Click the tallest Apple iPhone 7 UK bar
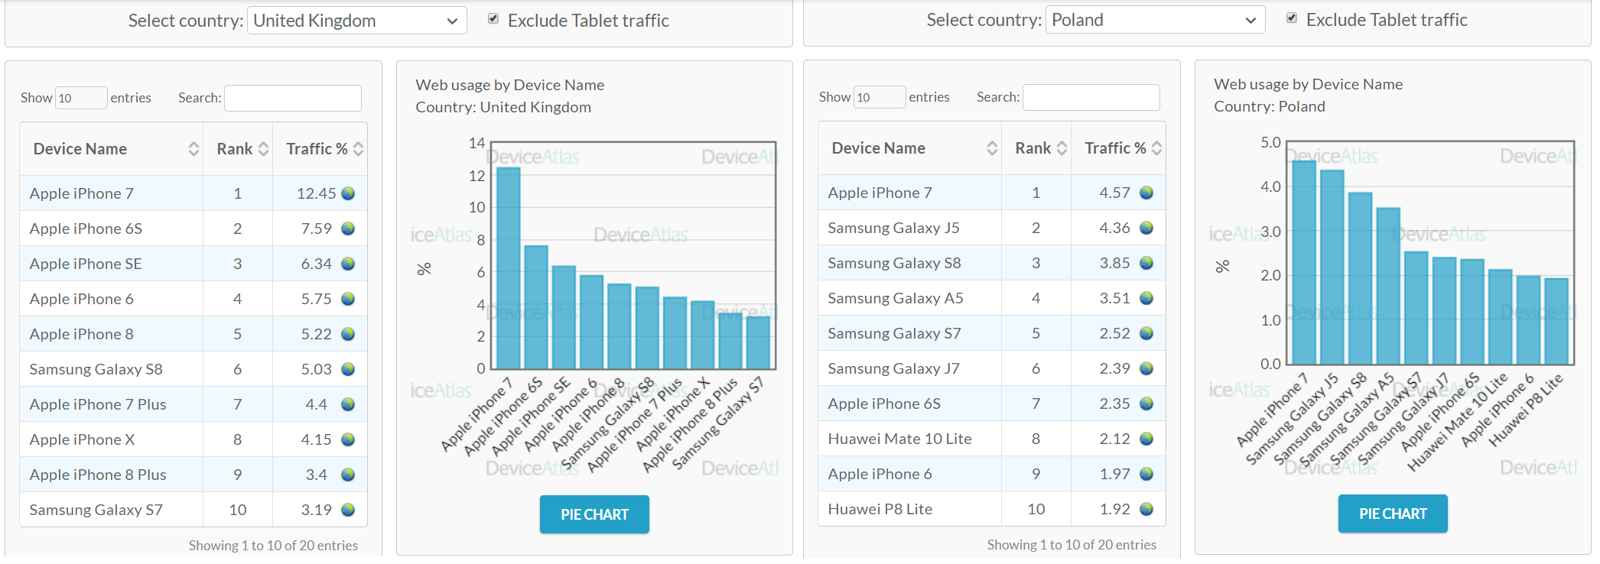The image size is (1600, 564). (x=509, y=267)
